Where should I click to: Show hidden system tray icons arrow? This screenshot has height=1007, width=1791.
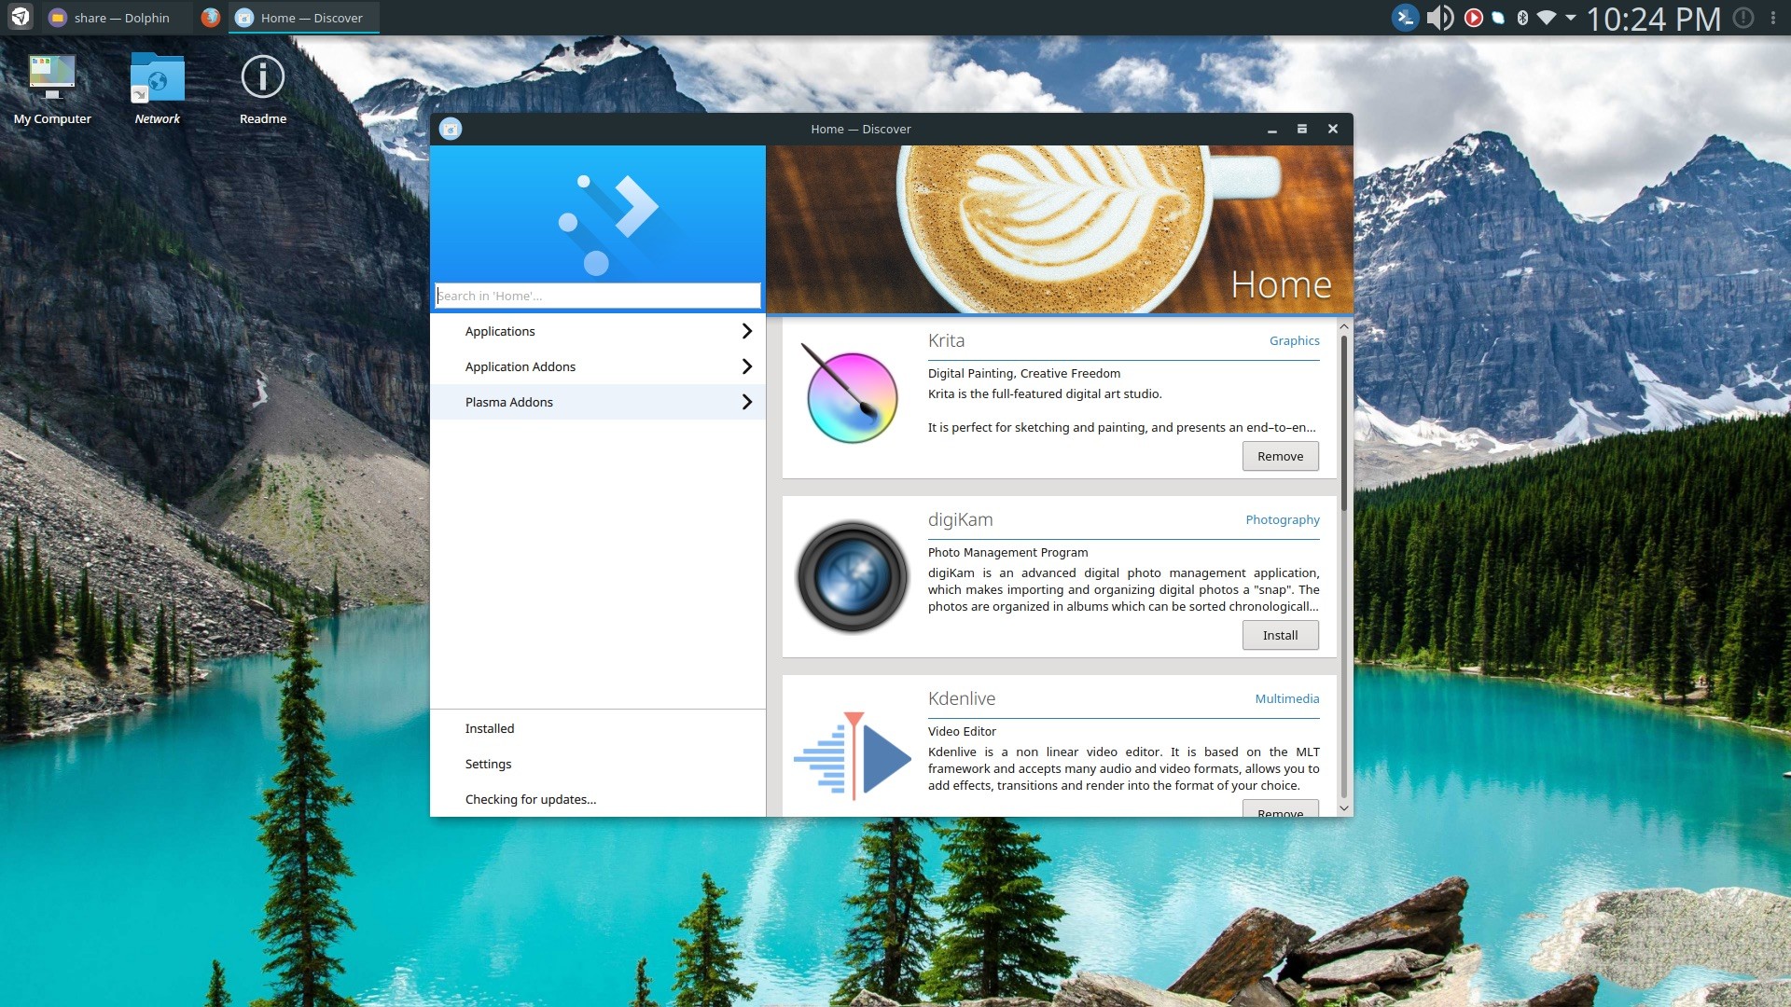pyautogui.click(x=1571, y=18)
